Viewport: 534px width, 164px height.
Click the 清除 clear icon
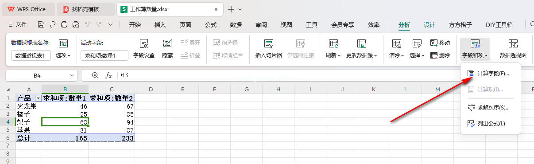(397, 43)
